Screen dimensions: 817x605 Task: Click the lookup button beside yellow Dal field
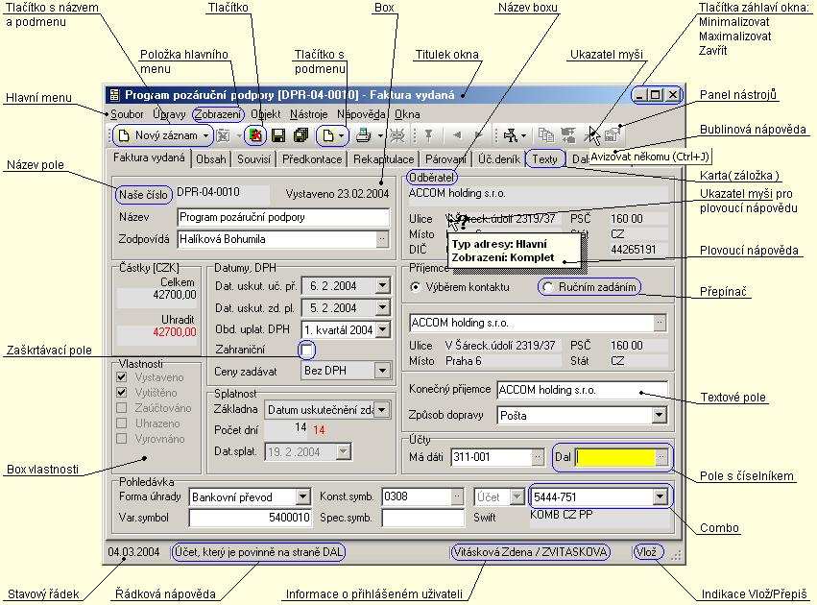[x=661, y=457]
